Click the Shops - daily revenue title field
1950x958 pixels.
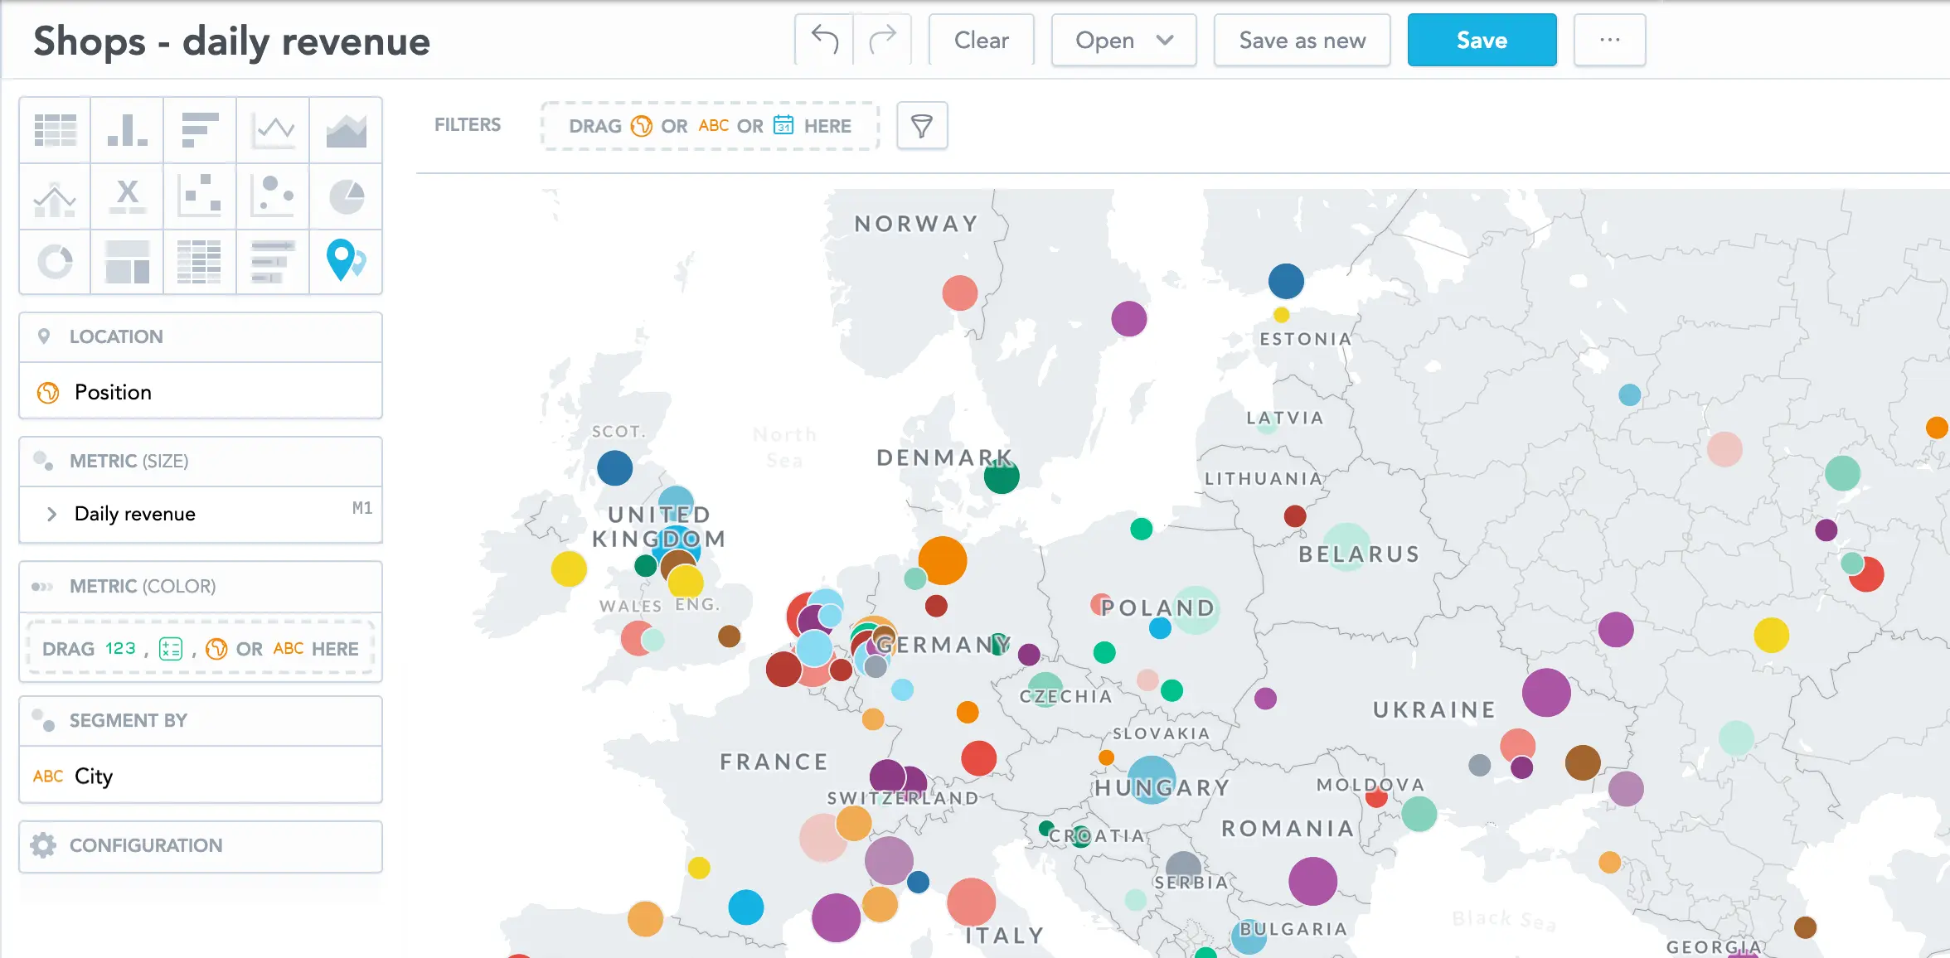pos(232,41)
